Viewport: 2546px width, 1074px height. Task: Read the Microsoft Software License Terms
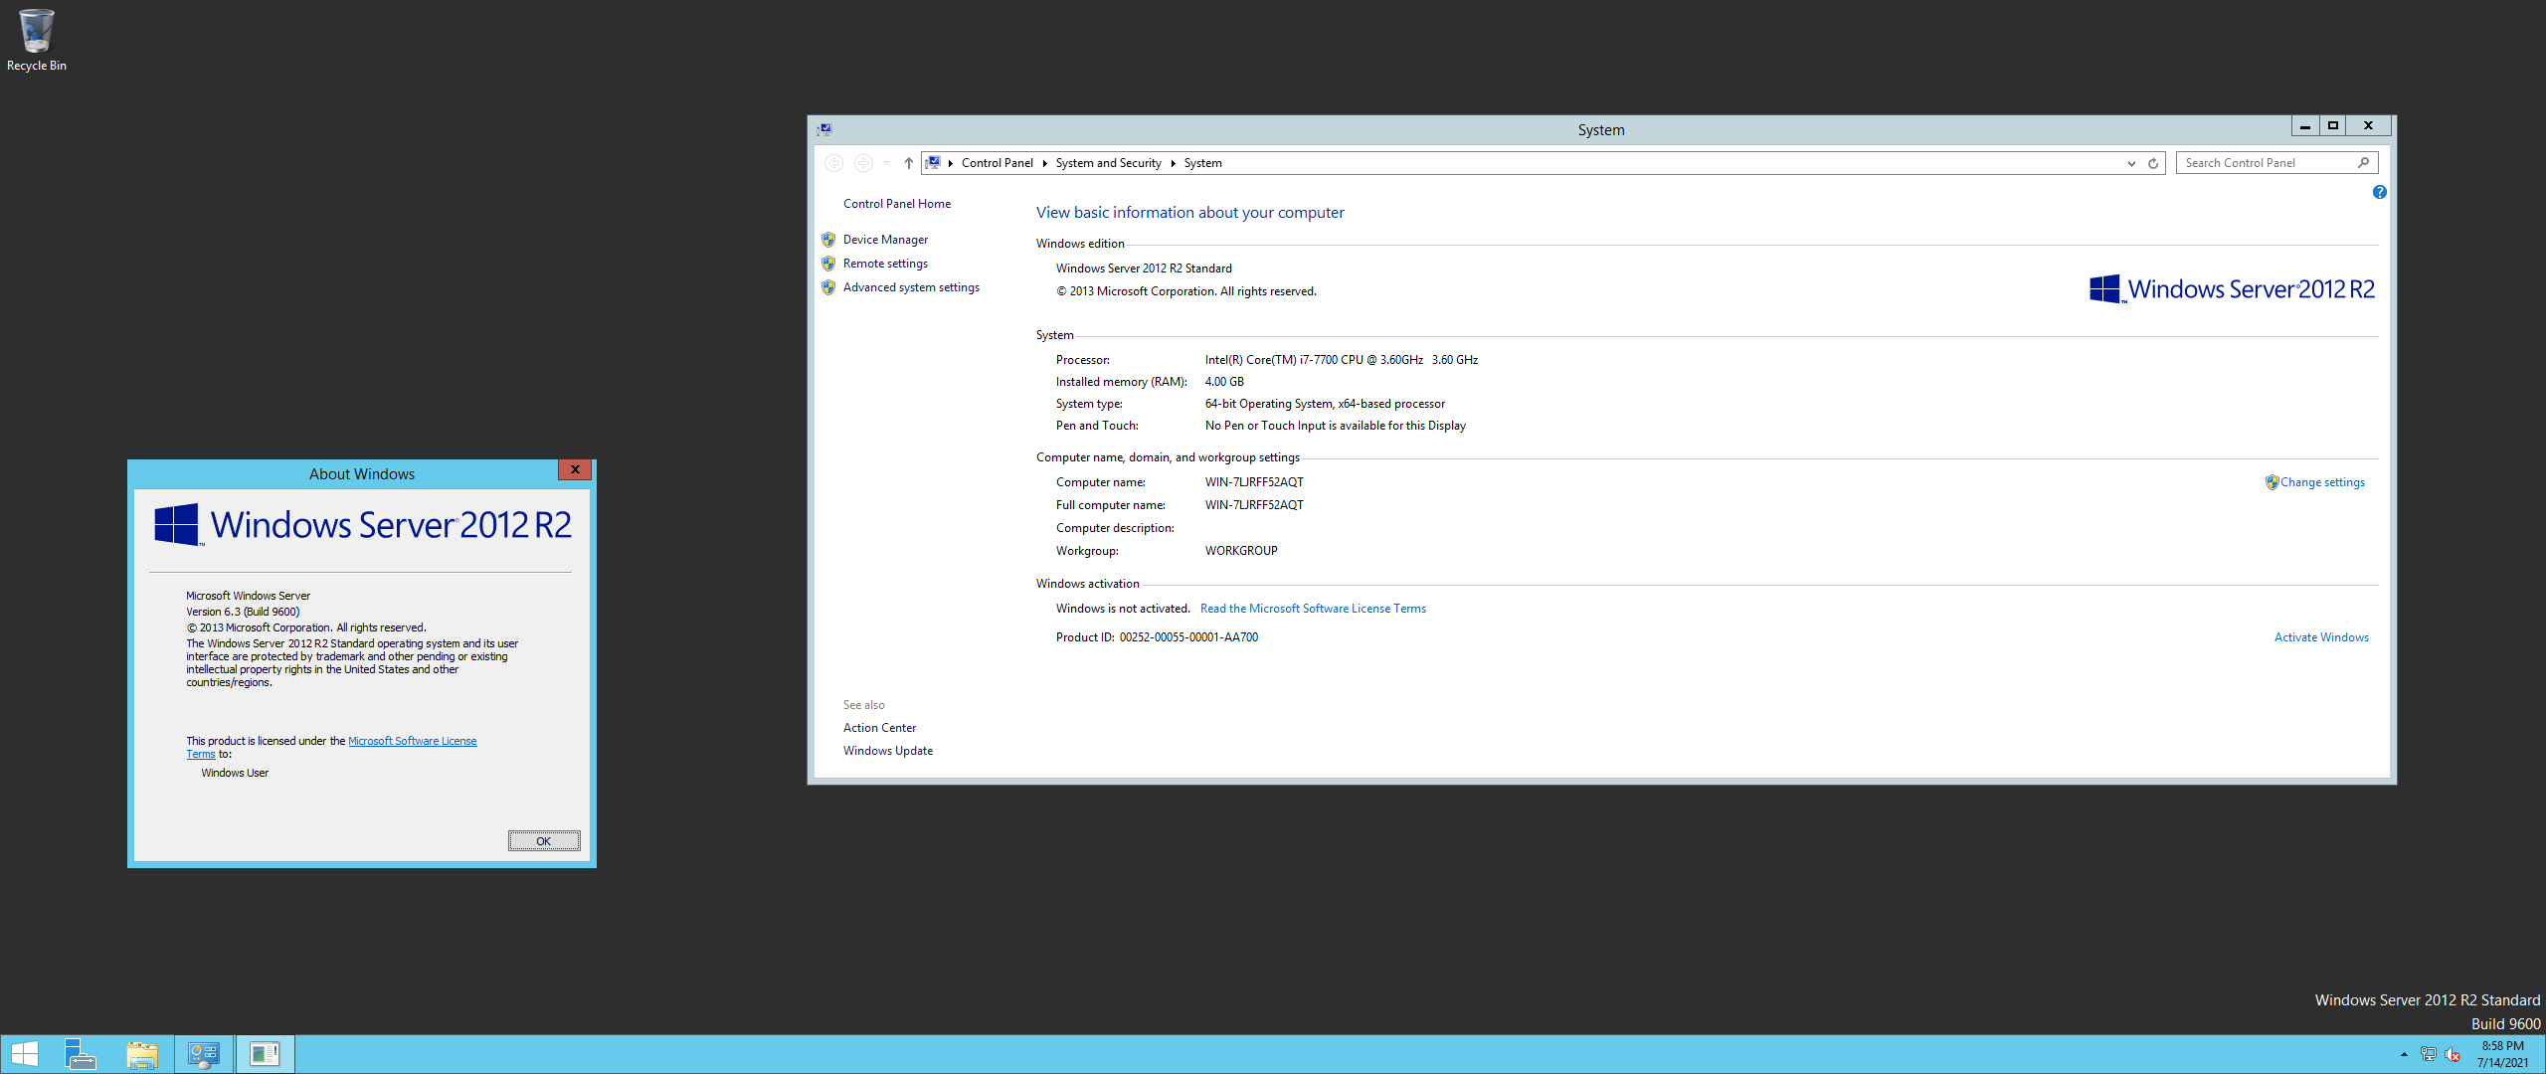point(1313,609)
